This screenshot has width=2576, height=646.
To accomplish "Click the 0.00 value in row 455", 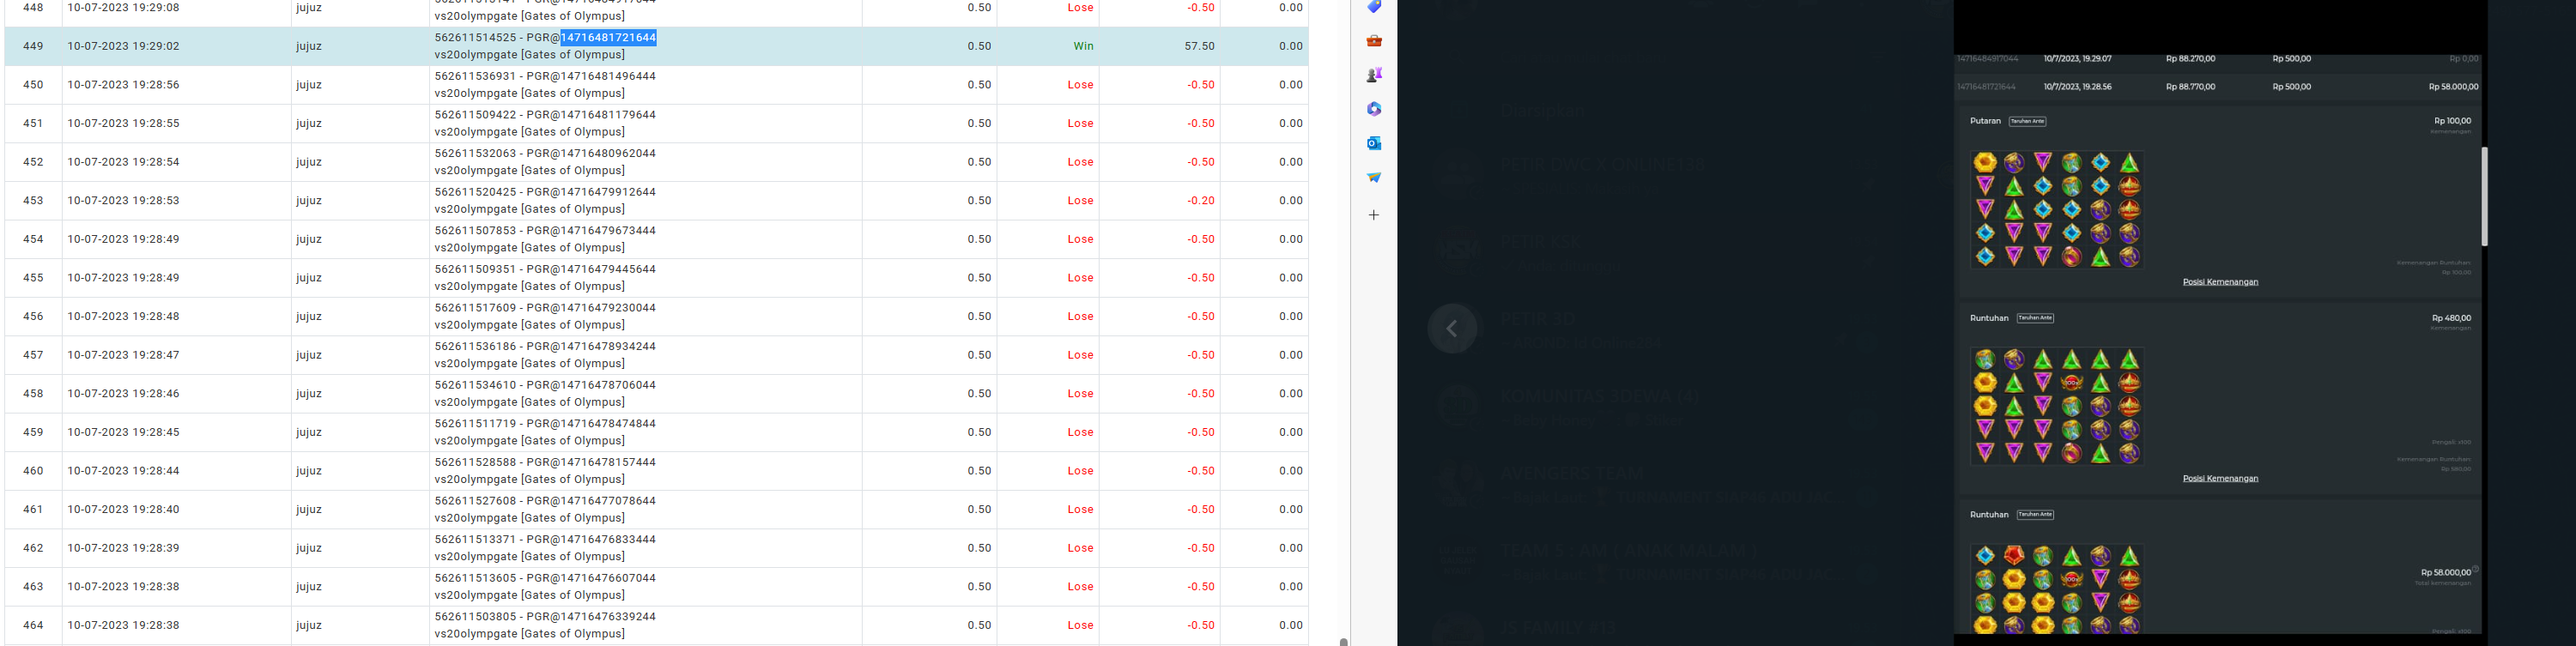I will click(1290, 278).
